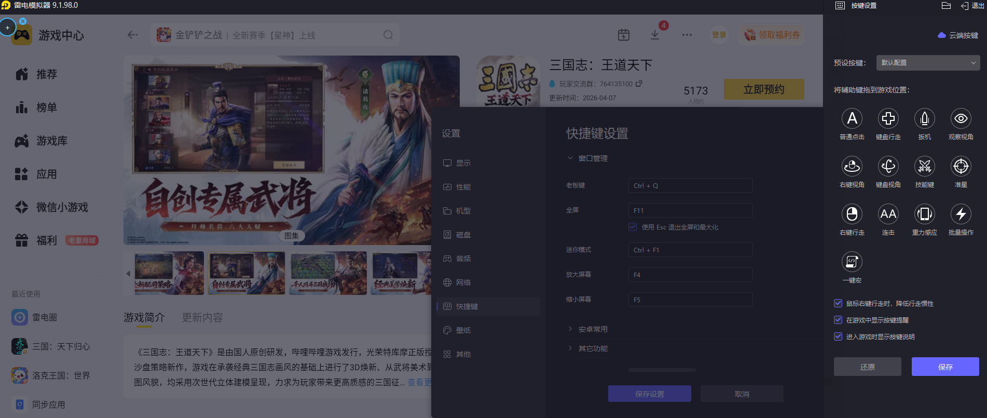Select the 连击 AA combo icon

tap(888, 214)
